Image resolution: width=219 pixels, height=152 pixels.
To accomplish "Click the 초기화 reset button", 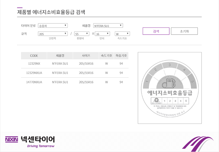I will 184,31.
